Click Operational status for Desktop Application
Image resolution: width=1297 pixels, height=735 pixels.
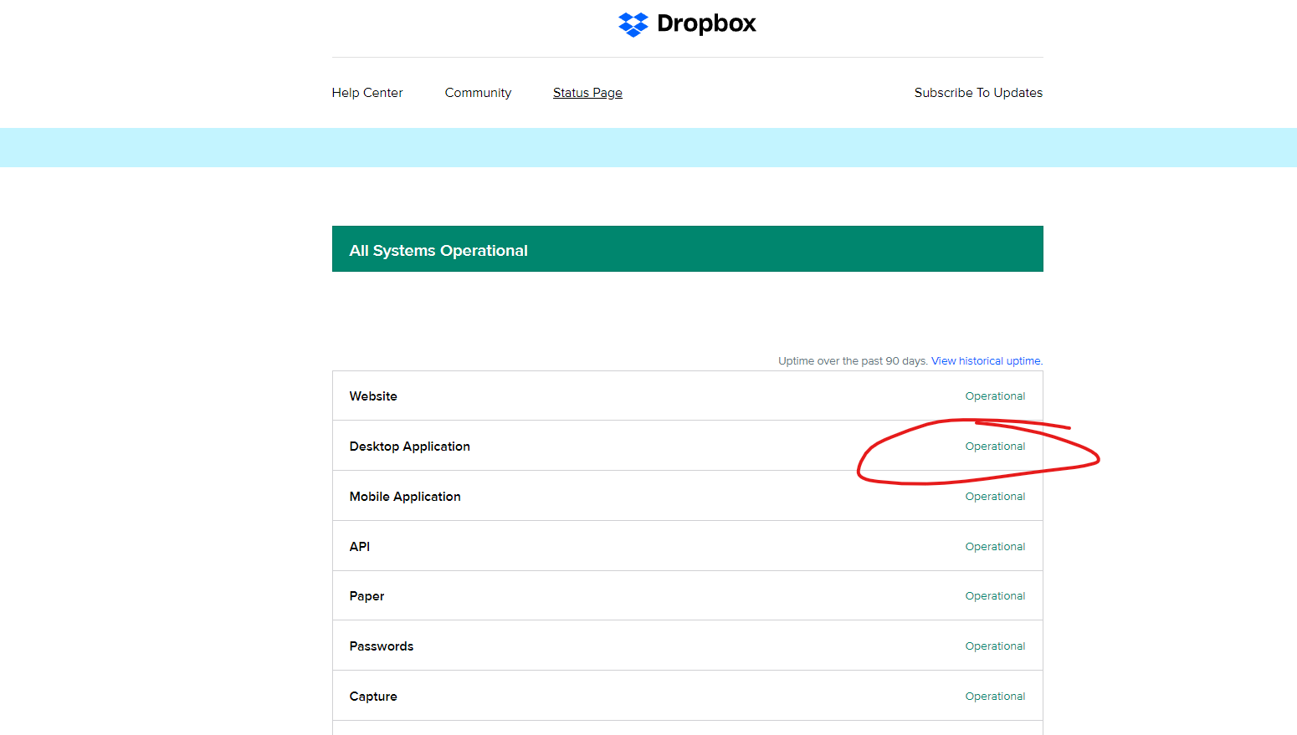(x=995, y=447)
